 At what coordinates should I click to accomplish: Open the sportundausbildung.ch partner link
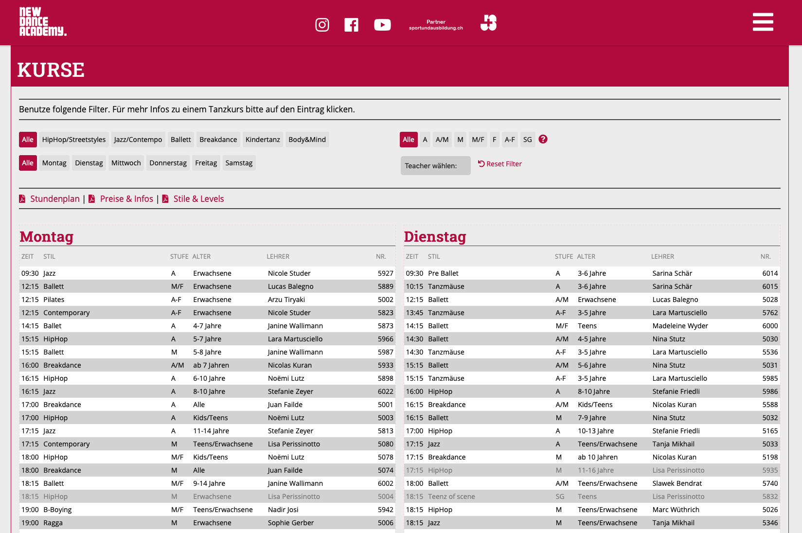click(x=436, y=25)
